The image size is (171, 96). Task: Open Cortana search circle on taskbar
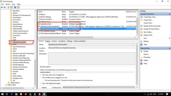(7, 94)
